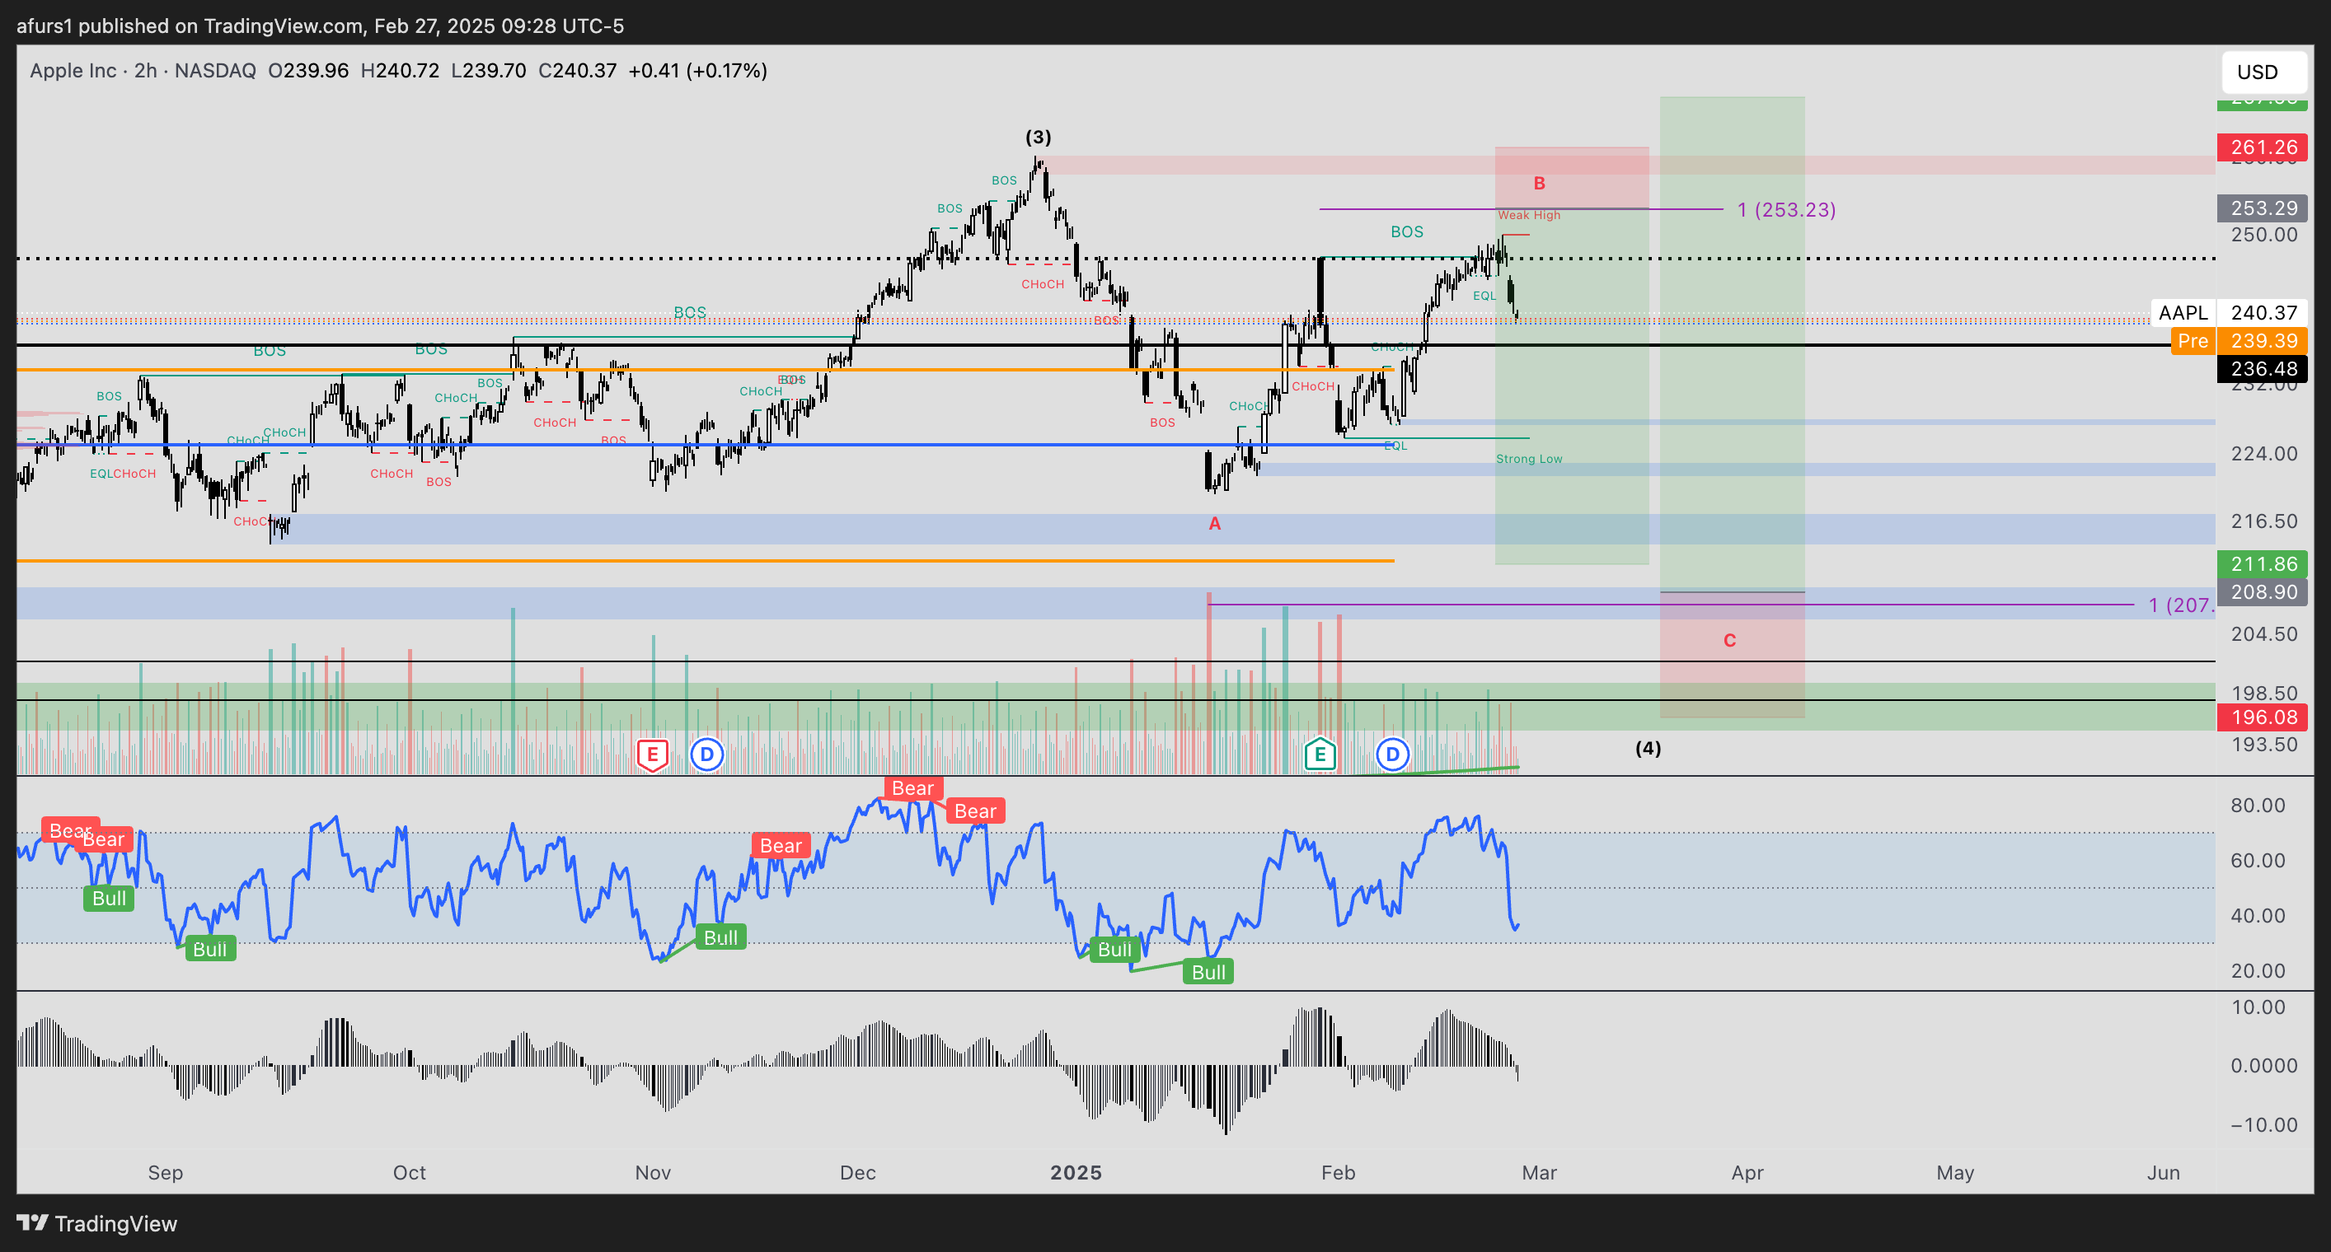The height and width of the screenshot is (1252, 2331).
Task: Click the 20.00 RSI axis value
Action: 2258,971
